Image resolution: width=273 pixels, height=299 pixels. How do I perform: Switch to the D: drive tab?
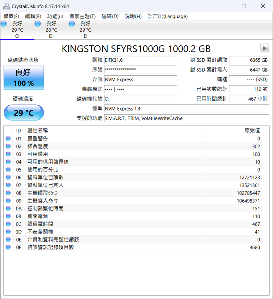[x=51, y=30]
